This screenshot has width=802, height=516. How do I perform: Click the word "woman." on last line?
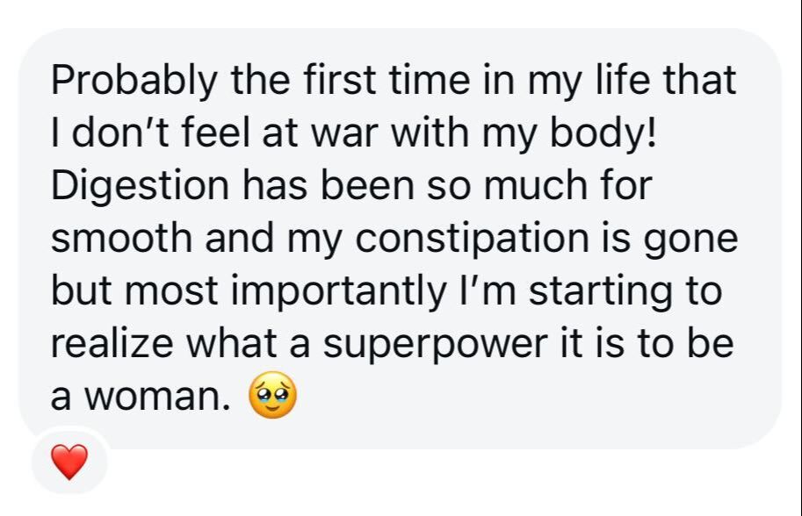click(170, 398)
